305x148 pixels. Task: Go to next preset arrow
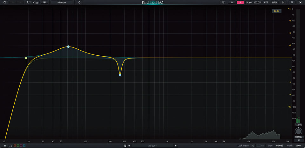[176, 146]
